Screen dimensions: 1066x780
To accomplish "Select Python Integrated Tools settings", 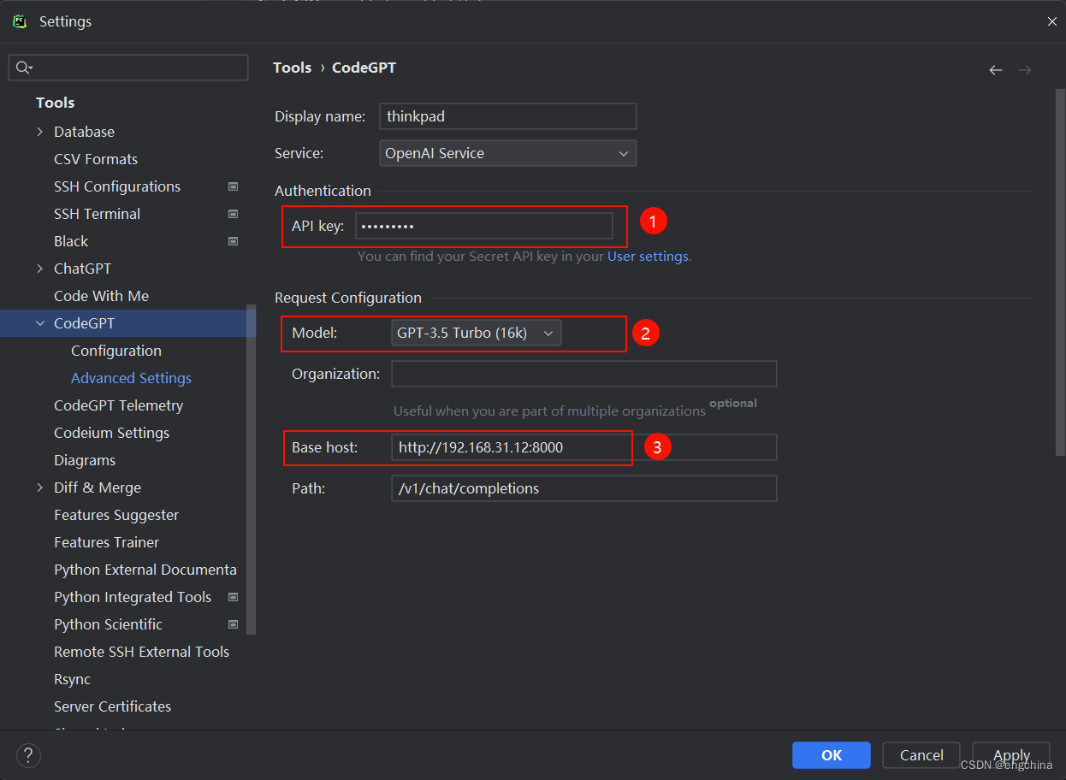I will (x=133, y=597).
